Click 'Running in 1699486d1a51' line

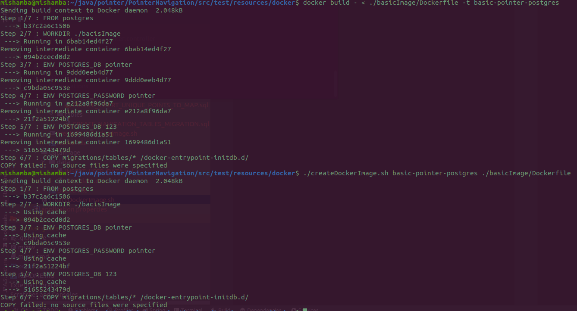pos(68,134)
